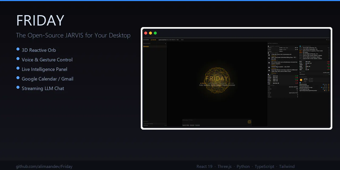
Task: Select the BNB row in the Crypto list
Action: click(314, 66)
